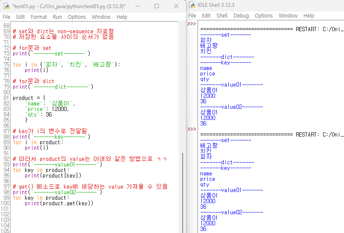344x233 pixels.
Task: Click 'price' key in first shell output
Action: (x=207, y=74)
